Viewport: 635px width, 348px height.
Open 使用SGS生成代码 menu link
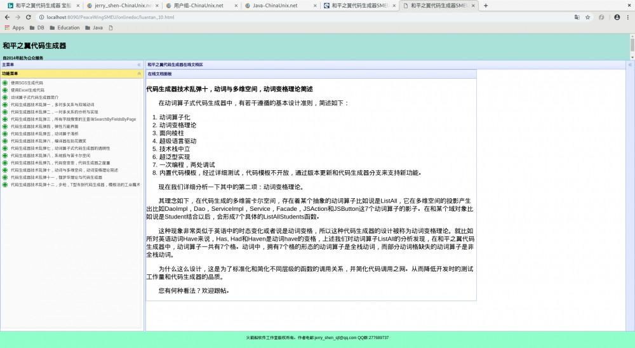click(27, 83)
